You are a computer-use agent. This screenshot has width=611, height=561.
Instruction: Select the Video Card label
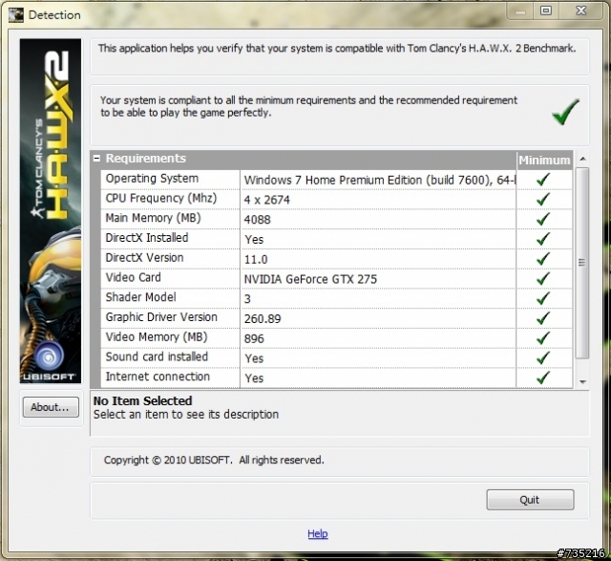point(134,277)
